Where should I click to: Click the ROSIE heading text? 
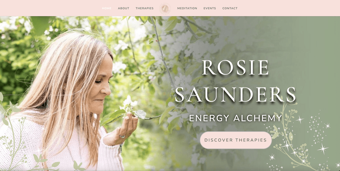[235, 67]
